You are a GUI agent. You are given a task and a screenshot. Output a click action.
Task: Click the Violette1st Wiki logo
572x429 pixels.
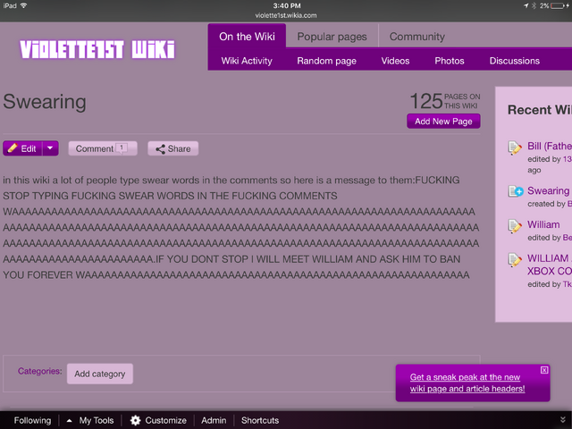(97, 50)
